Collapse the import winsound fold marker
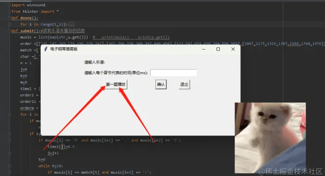Viewport: 325px width, 176px height. 9,5
